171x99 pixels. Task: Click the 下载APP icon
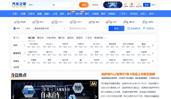tap(132, 4)
